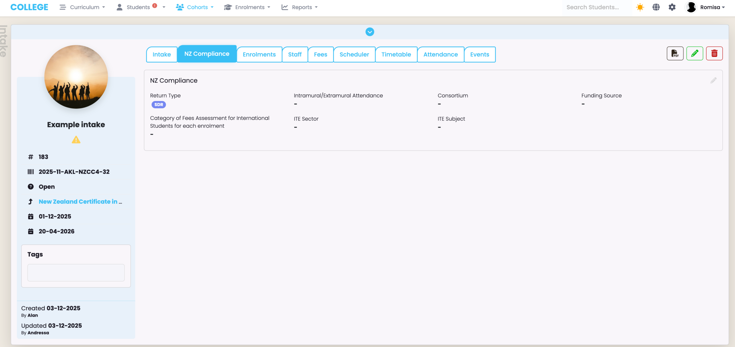Open the settings gear icon
Image resolution: width=735 pixels, height=347 pixels.
(x=672, y=7)
